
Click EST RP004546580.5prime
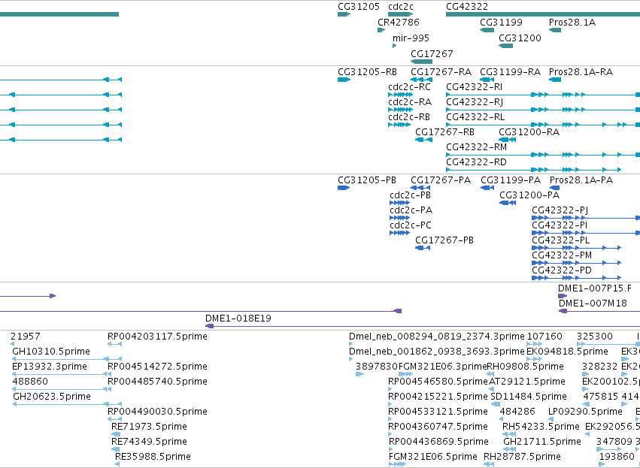tap(390, 389)
